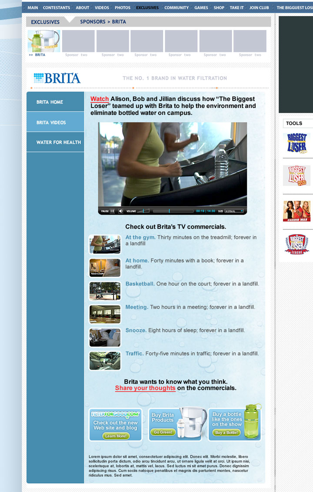313x492 pixels.
Task: Open the MAIN nav item
Action: click(x=33, y=7)
